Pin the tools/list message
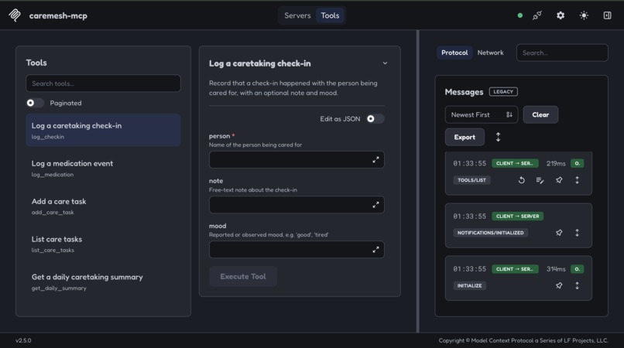The width and height of the screenshot is (624, 348). point(559,180)
